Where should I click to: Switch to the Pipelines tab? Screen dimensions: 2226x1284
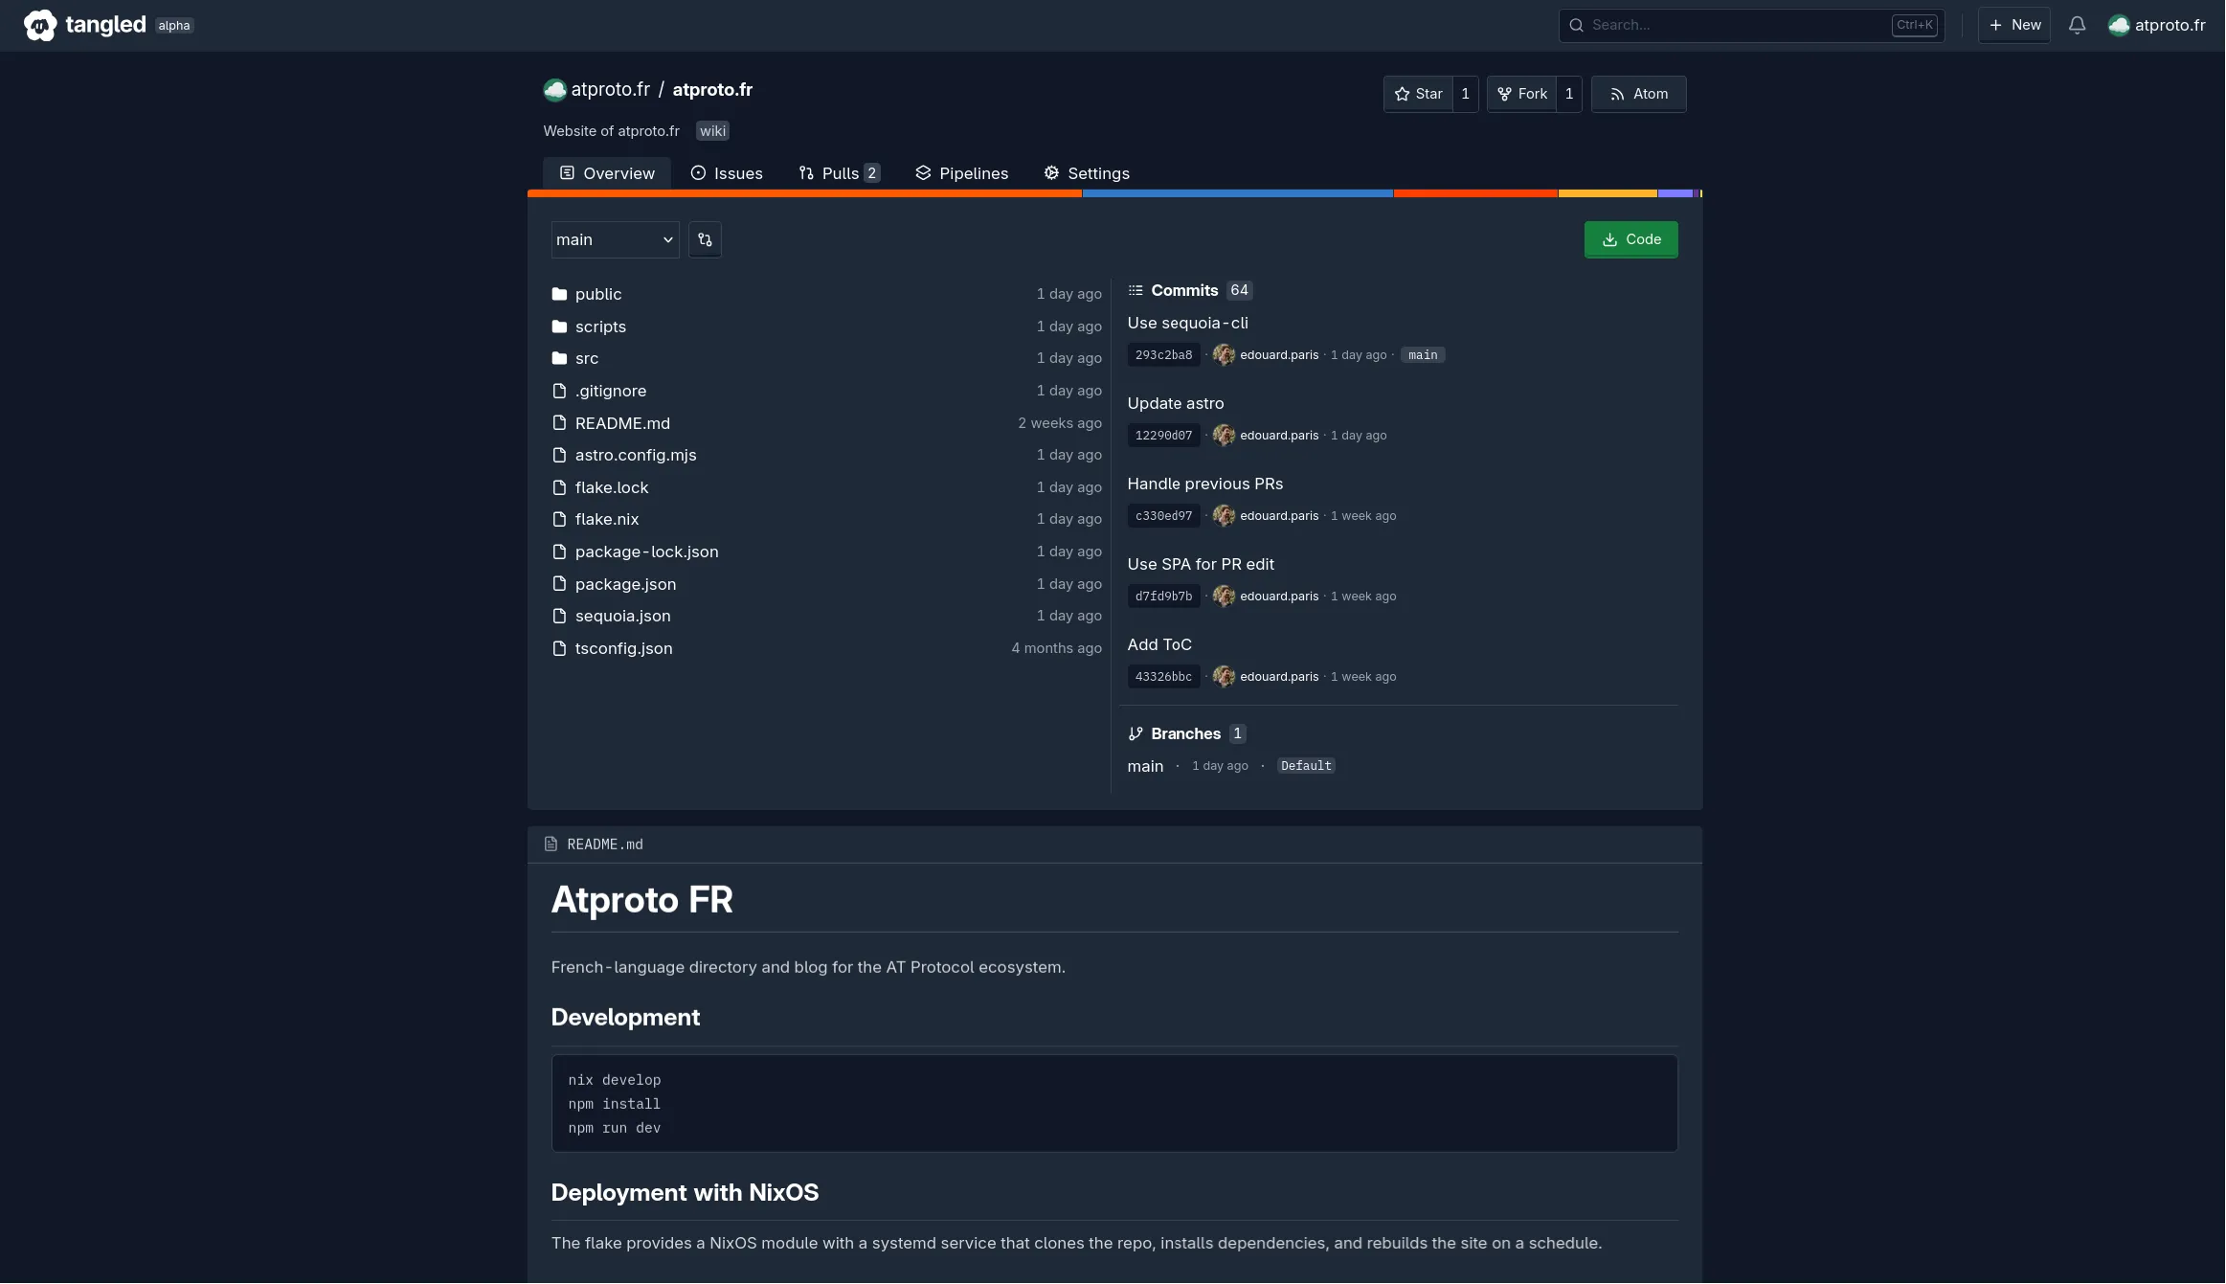tap(961, 173)
